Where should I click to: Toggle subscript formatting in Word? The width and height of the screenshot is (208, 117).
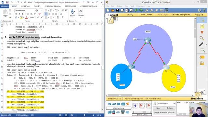[31, 14]
